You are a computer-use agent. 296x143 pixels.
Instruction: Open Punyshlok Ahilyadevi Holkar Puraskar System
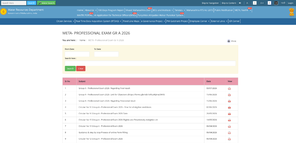click(160, 15)
